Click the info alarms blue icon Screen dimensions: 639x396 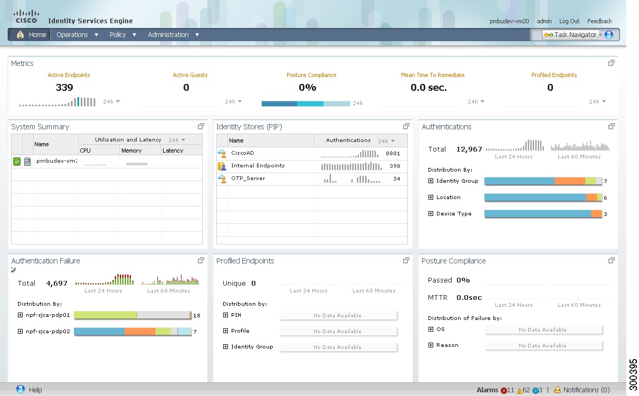[535, 390]
